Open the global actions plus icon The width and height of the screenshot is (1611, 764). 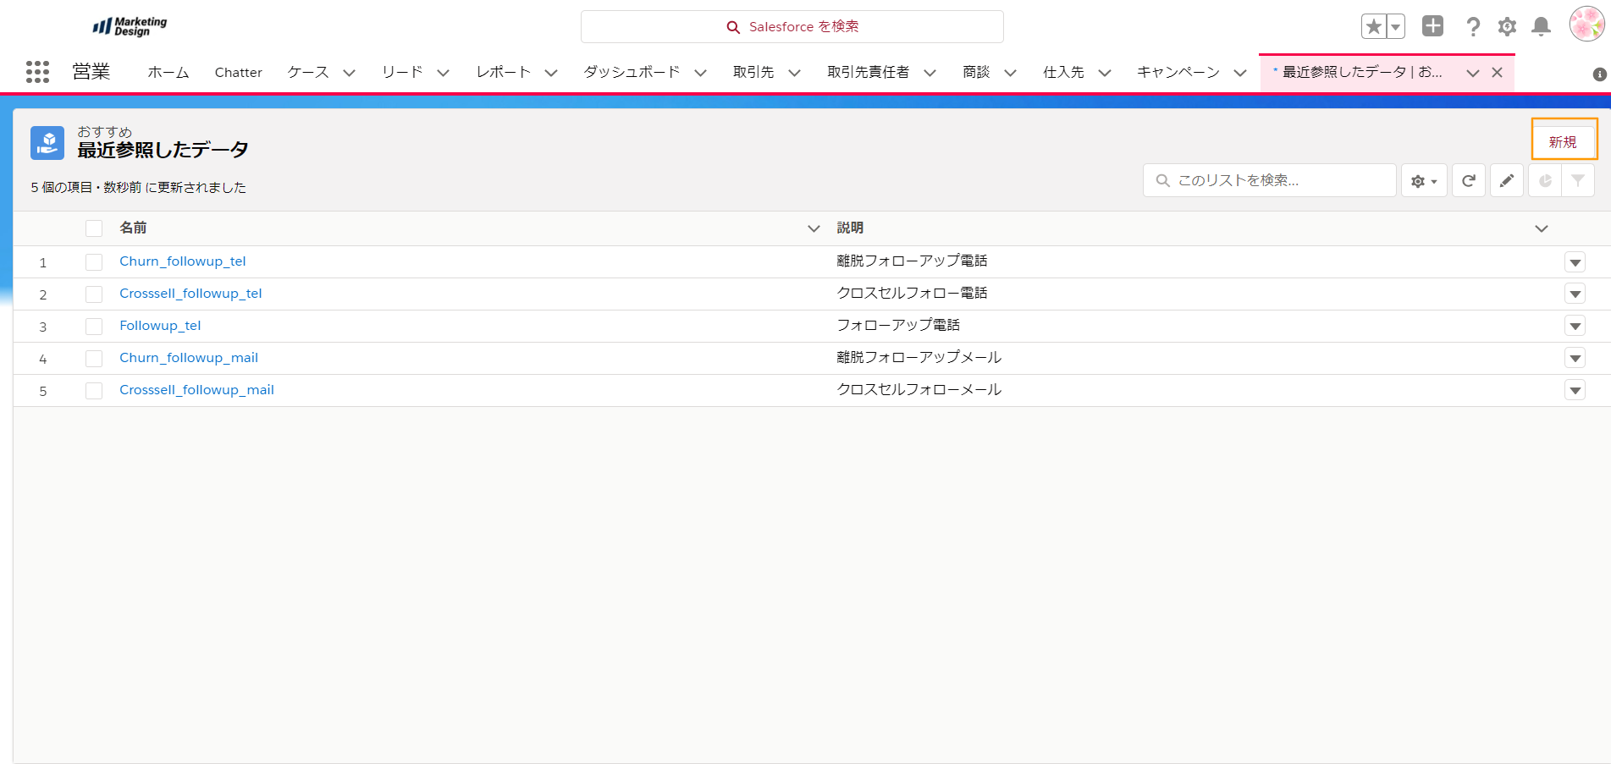[1432, 26]
